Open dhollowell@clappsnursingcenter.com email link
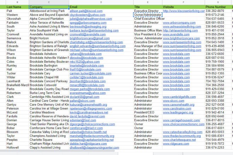Image resolution: width=233 pixels, height=155 pixels. coord(94,148)
